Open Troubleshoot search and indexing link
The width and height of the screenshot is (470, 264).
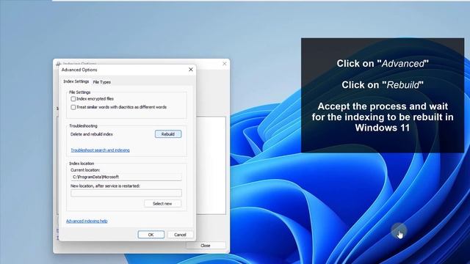pos(100,150)
